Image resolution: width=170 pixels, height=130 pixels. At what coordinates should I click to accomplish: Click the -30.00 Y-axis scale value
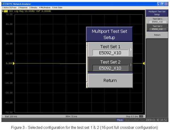click(x=9, y=93)
